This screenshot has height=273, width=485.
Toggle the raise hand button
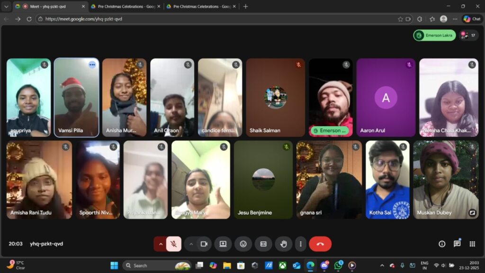[284, 244]
